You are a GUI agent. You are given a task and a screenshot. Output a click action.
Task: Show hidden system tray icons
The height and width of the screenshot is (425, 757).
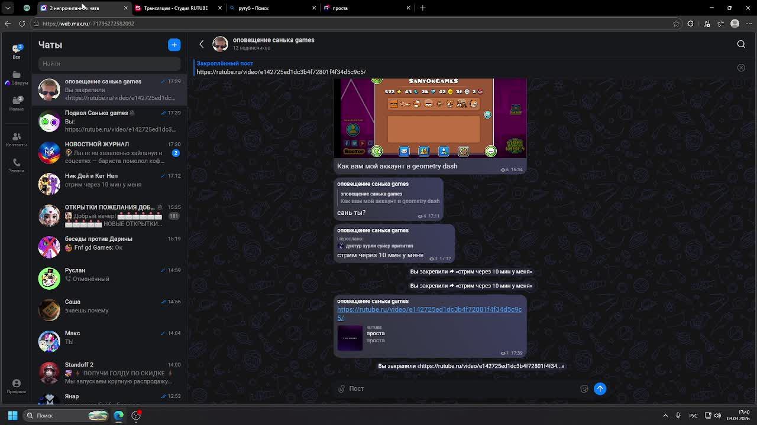tap(665, 416)
